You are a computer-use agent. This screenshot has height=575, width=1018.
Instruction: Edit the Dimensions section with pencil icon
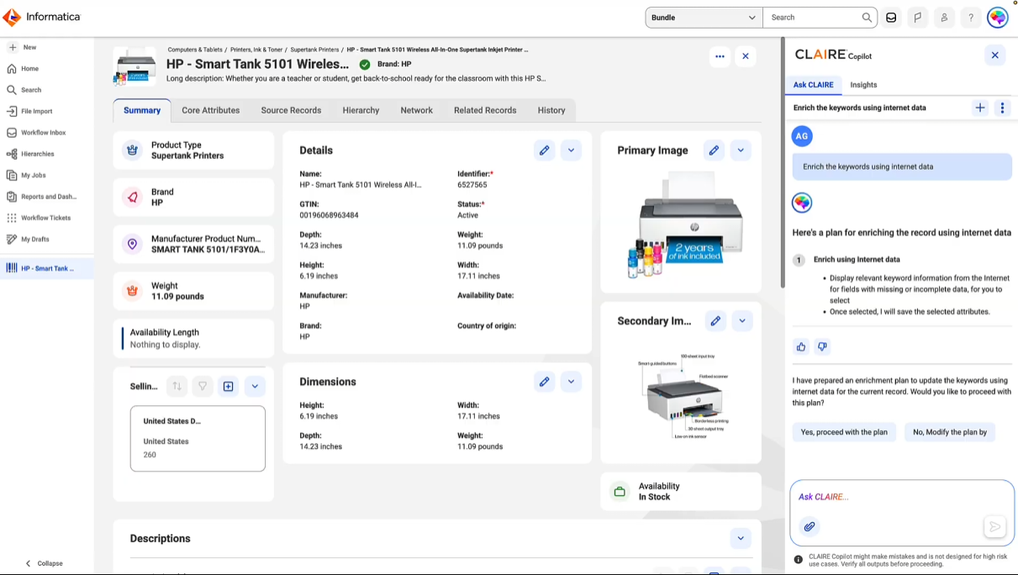click(x=545, y=382)
